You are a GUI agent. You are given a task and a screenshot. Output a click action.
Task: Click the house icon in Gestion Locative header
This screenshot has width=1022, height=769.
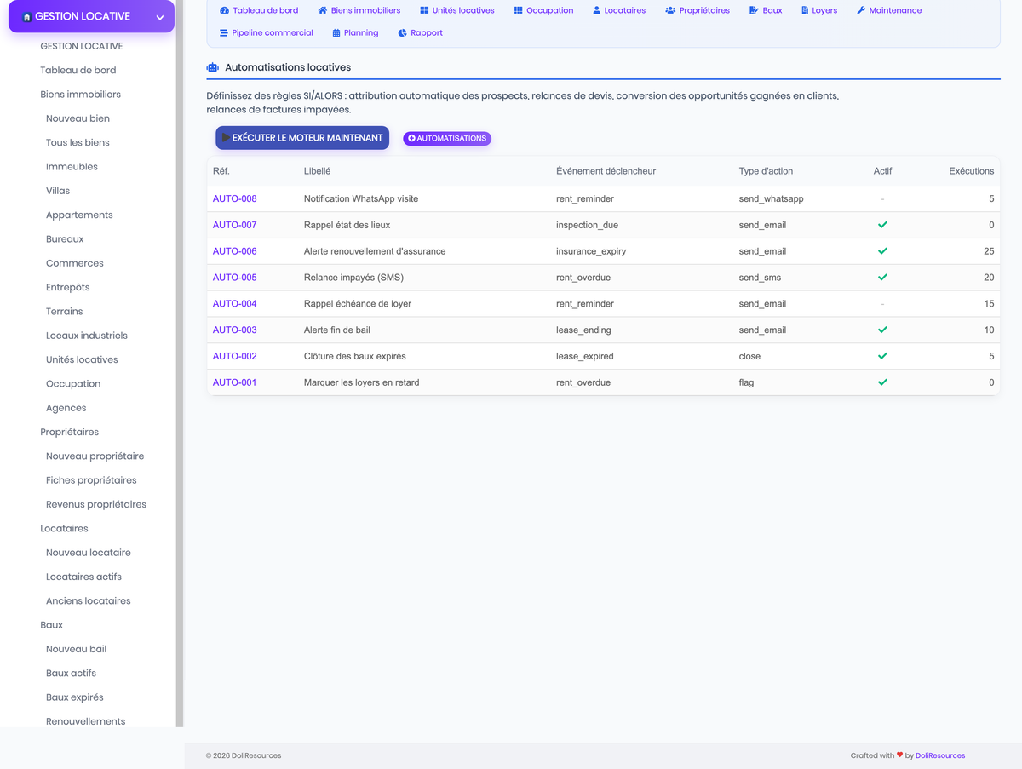26,16
